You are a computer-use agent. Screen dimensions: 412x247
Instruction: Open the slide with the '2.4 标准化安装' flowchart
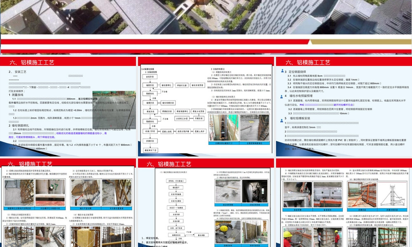(x=206, y=107)
